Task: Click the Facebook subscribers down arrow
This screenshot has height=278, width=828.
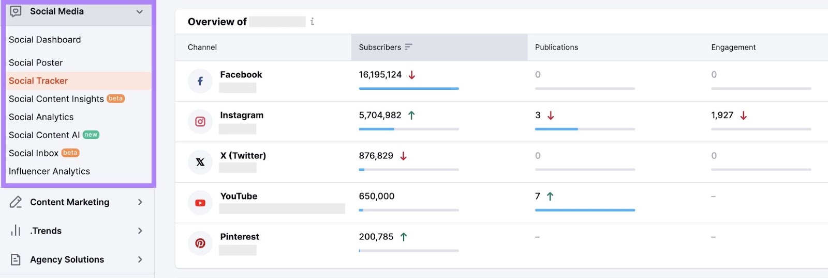Action: [x=412, y=75]
